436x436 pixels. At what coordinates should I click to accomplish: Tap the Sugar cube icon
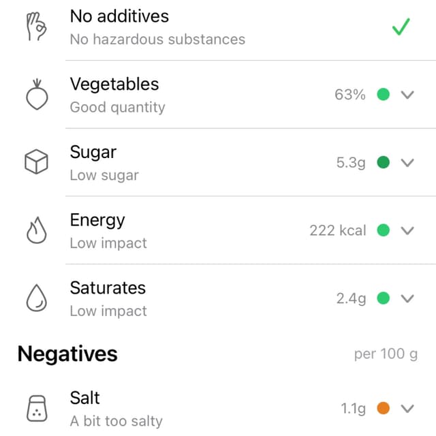(x=36, y=162)
